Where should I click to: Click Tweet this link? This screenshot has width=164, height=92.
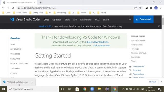[x=139, y=66]
